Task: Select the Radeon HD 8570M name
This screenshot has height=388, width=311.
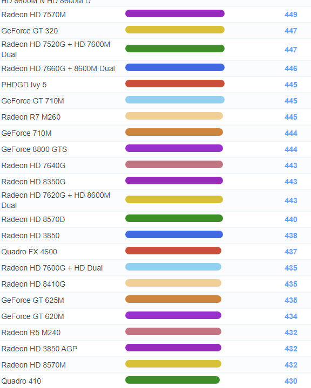Action: coord(33,365)
